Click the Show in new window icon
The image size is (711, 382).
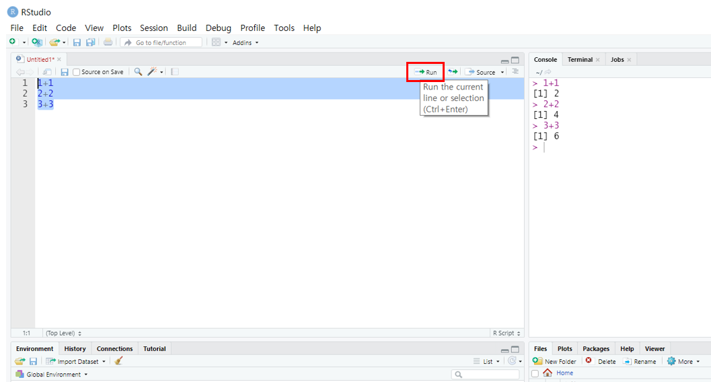[46, 71]
